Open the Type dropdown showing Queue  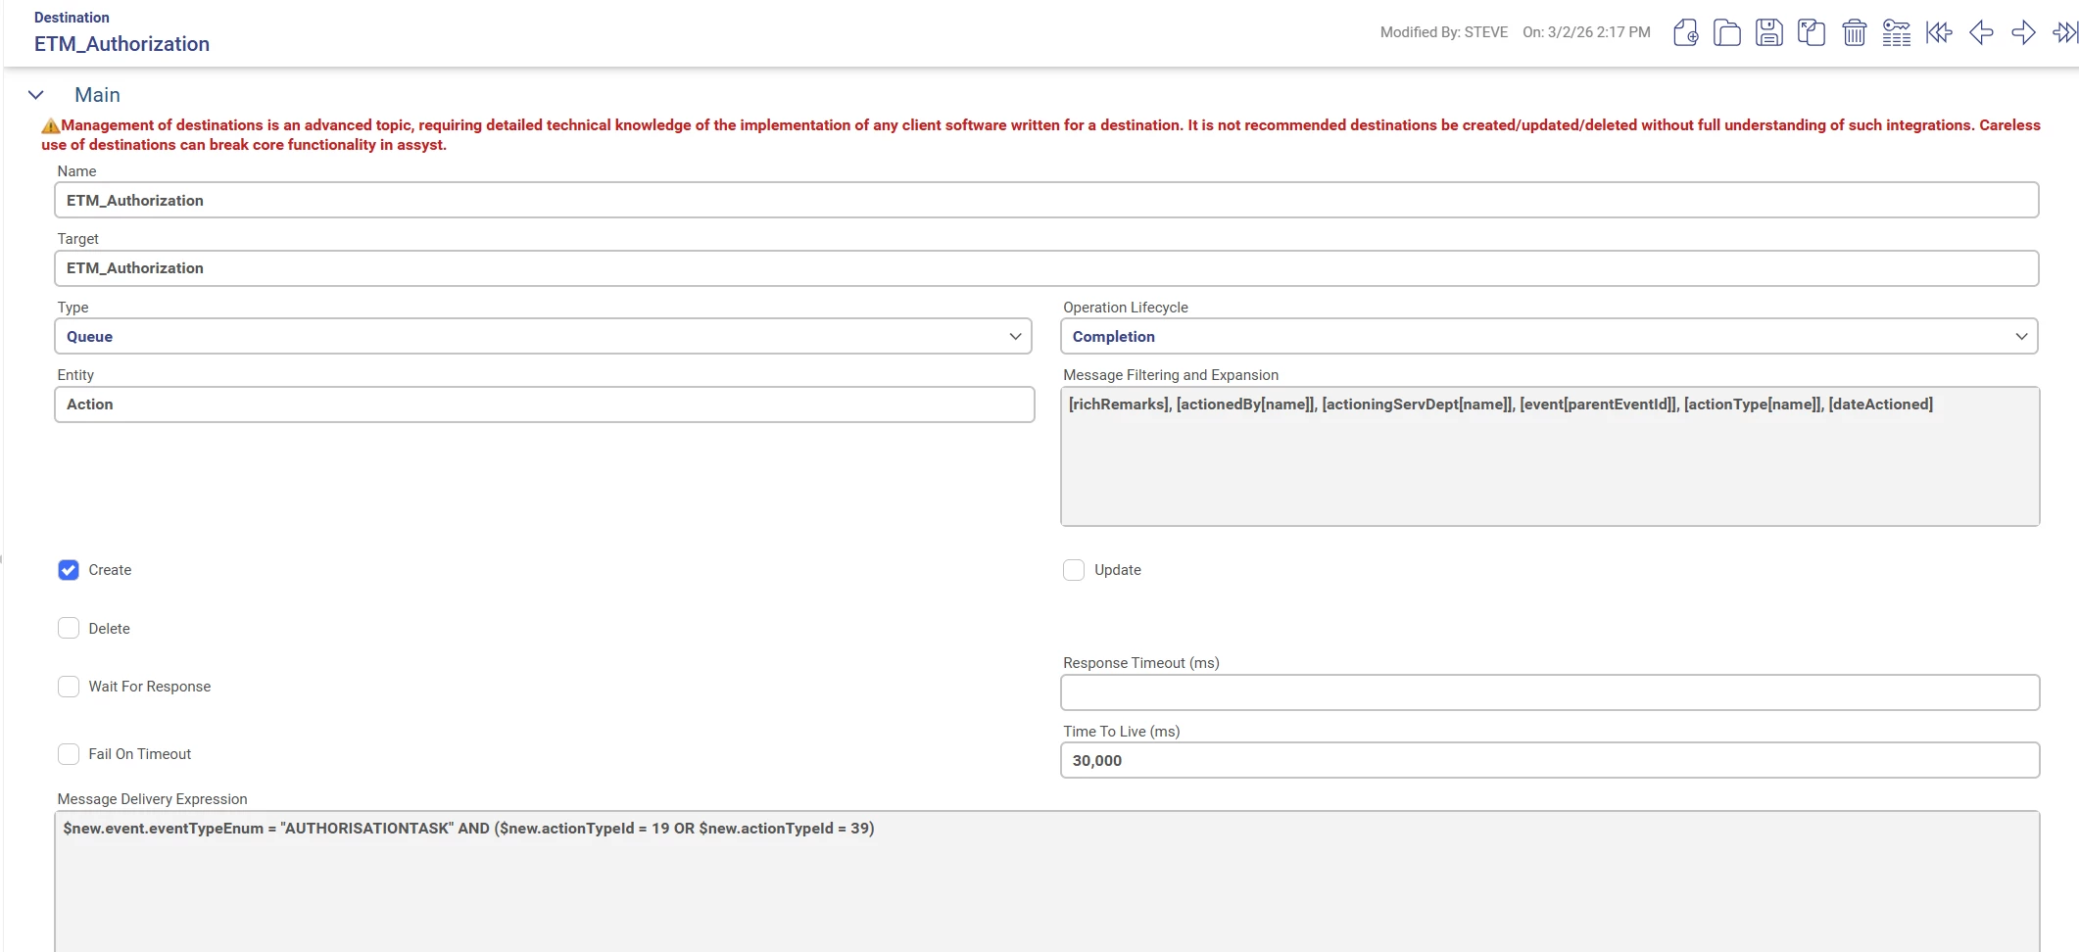(x=543, y=337)
